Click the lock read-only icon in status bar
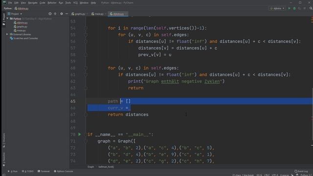Viewport: 313px width, 176px height. pos(292,175)
